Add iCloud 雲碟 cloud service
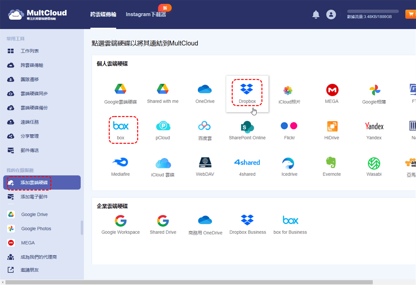Screen dimensions: 416x285 (x=163, y=167)
